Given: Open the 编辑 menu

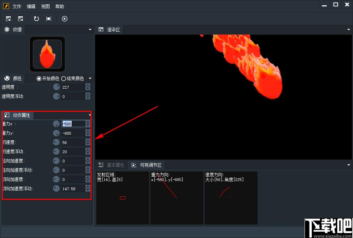Looking at the screenshot, I should click(31, 6).
